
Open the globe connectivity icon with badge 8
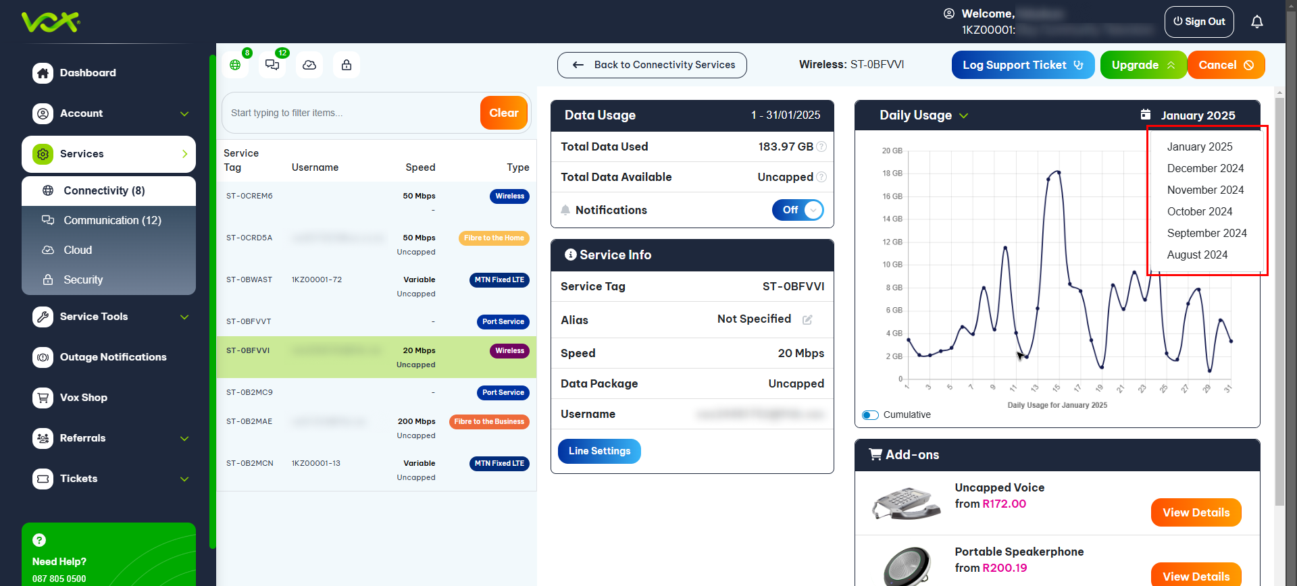(x=235, y=65)
